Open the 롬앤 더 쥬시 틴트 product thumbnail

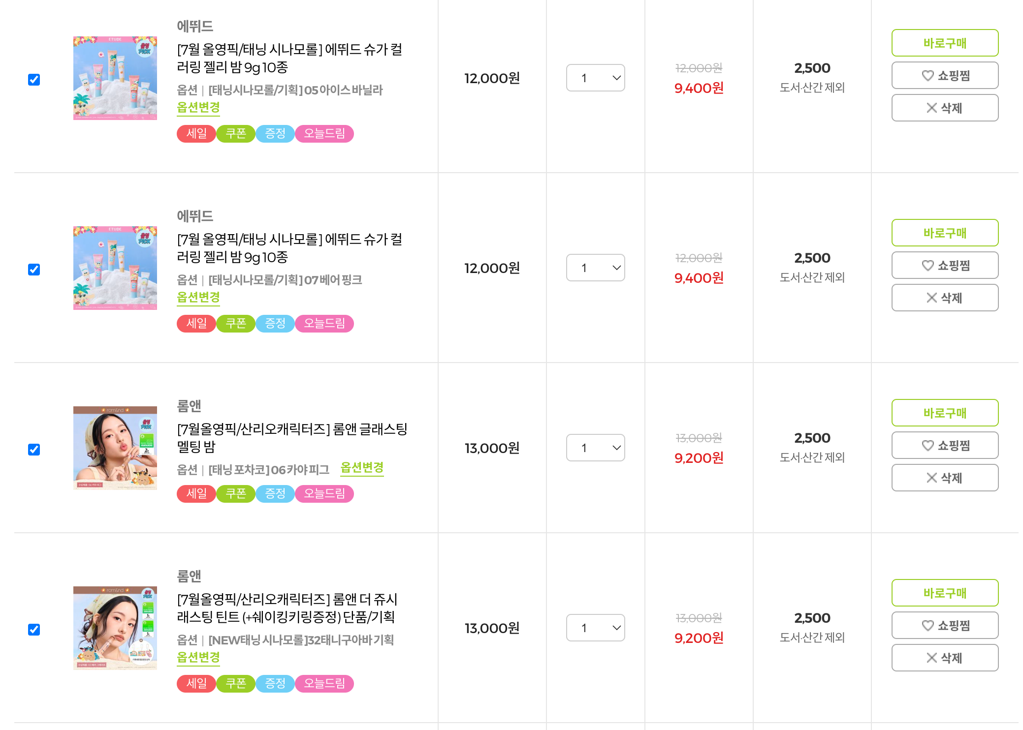(x=115, y=628)
